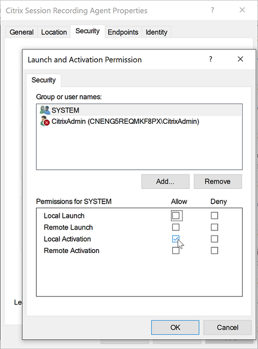This screenshot has width=258, height=349.
Task: Cancel the permission dialog
Action: 228,327
